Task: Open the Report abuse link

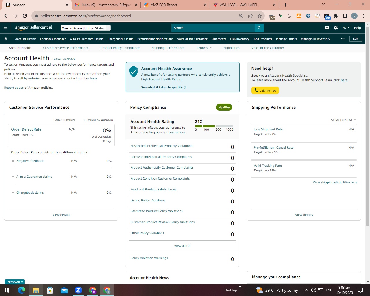Action: [x=14, y=88]
